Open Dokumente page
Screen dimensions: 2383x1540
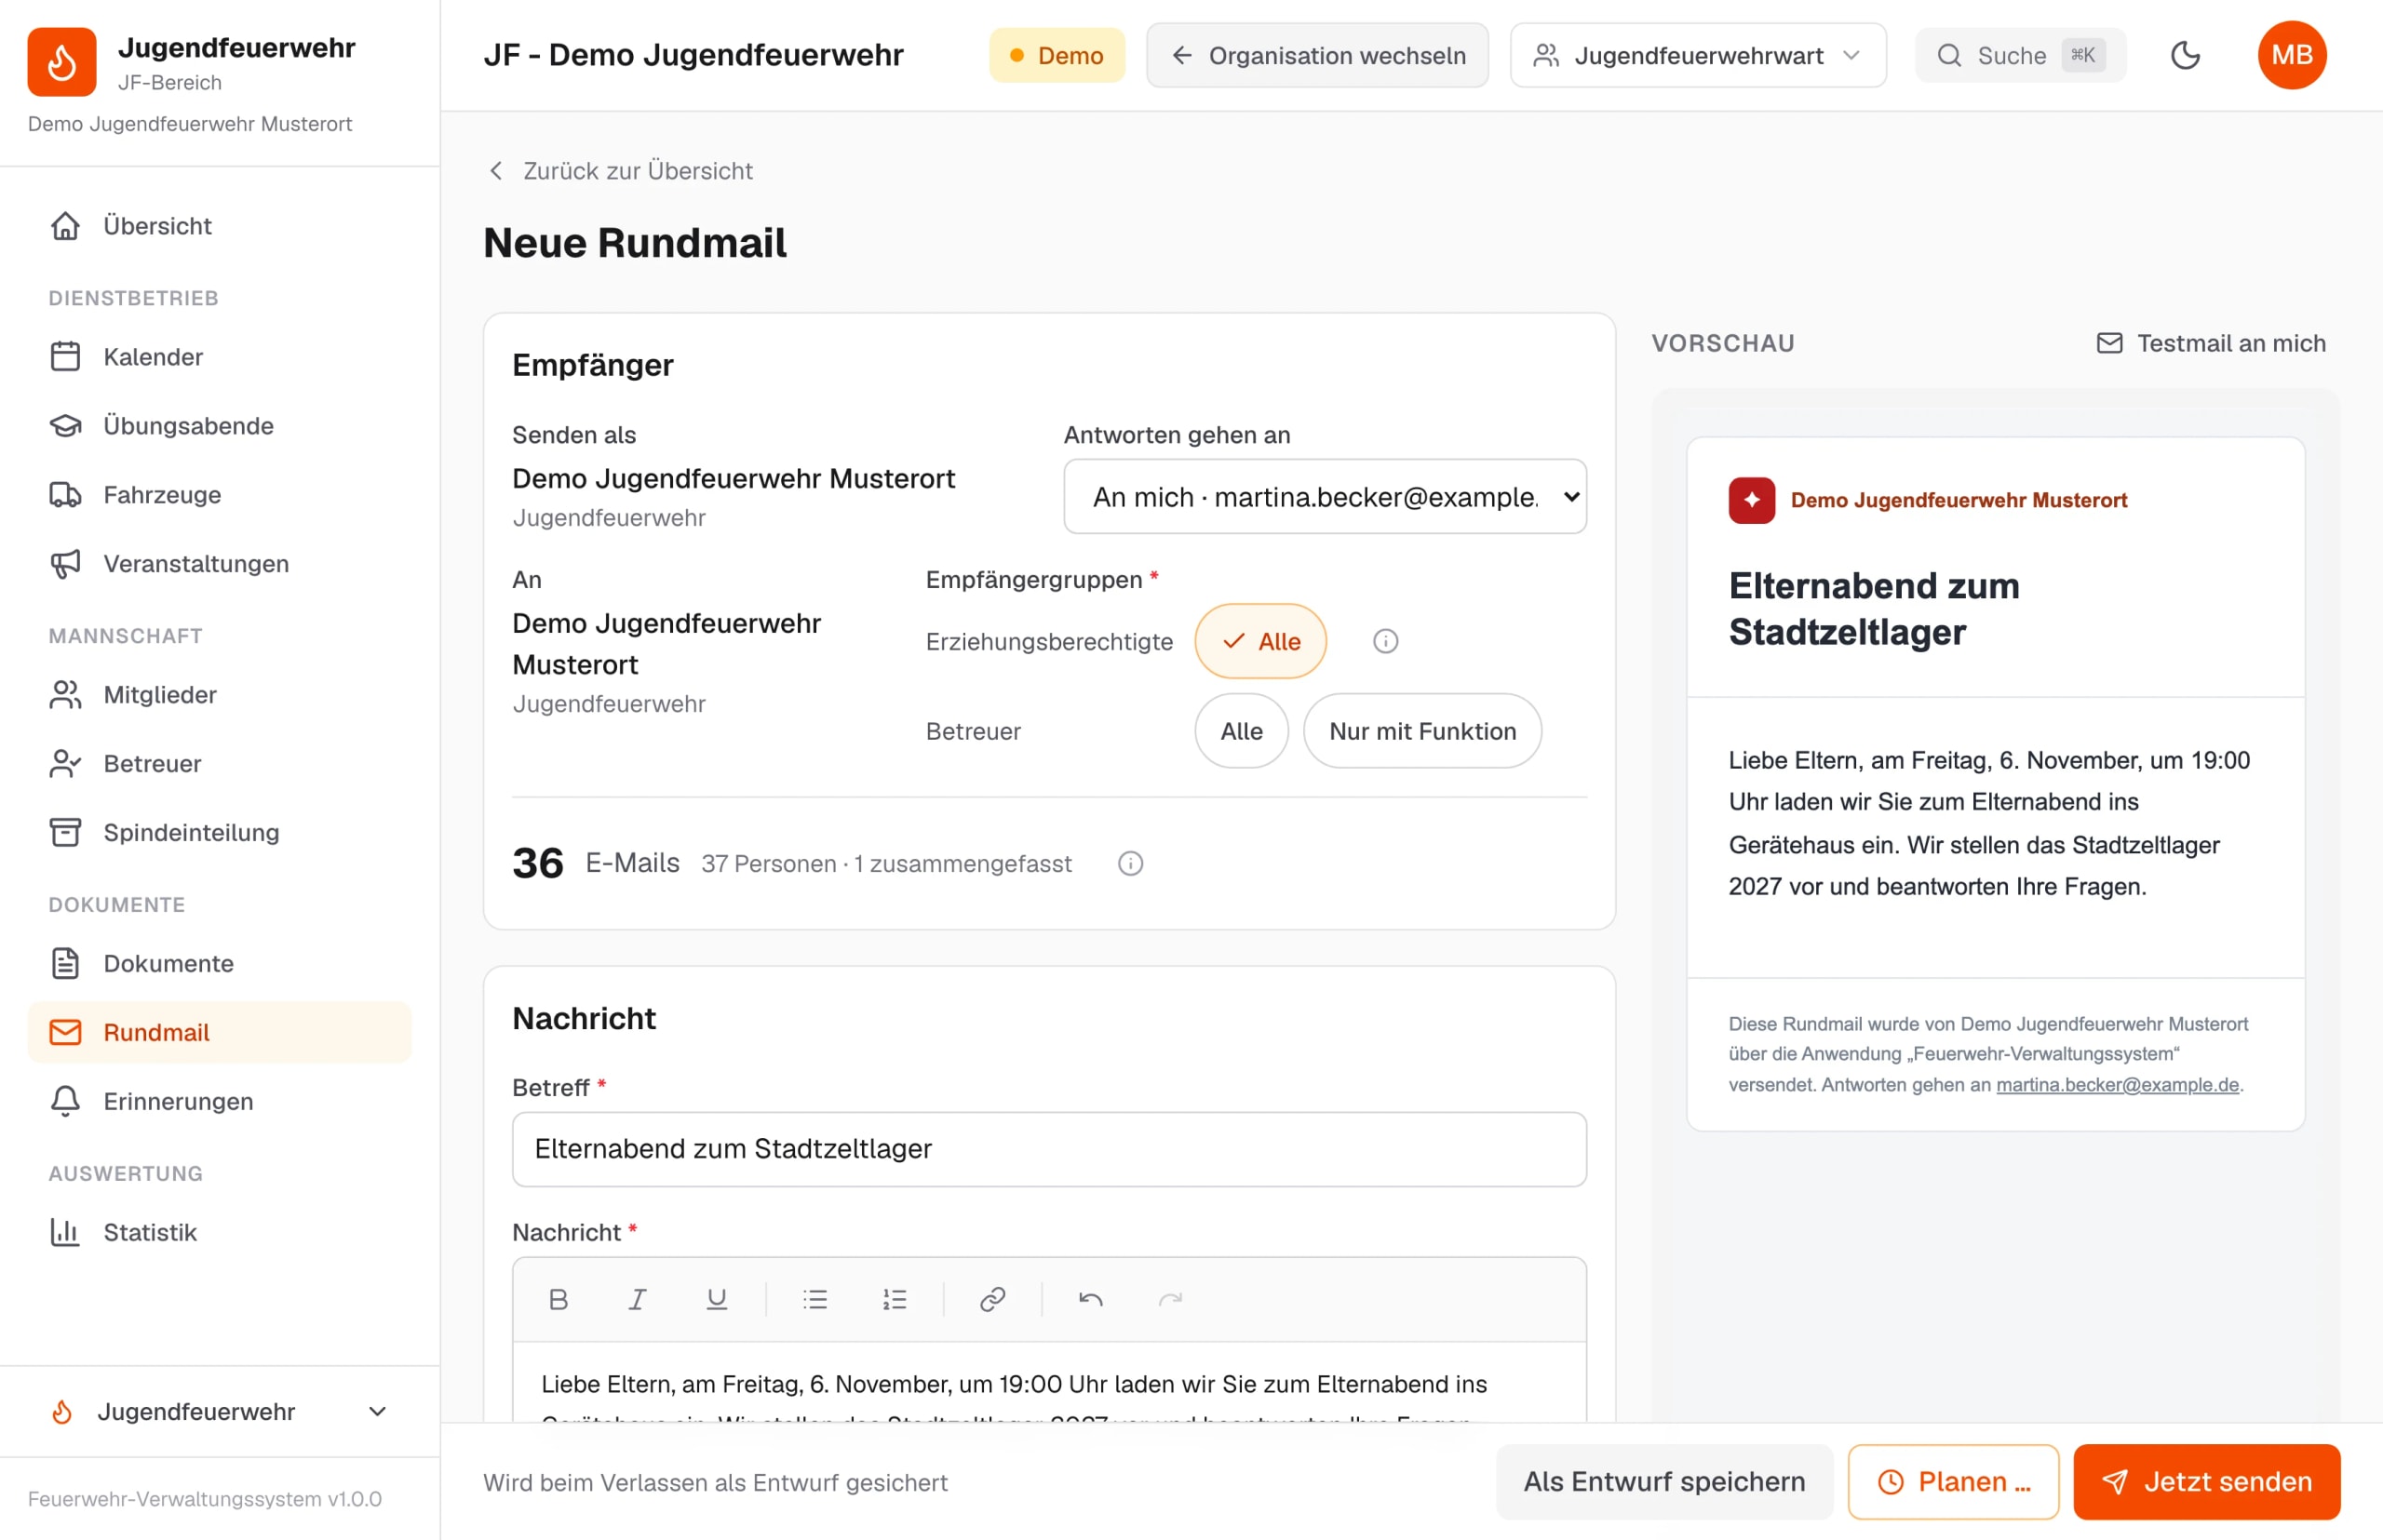pos(220,964)
